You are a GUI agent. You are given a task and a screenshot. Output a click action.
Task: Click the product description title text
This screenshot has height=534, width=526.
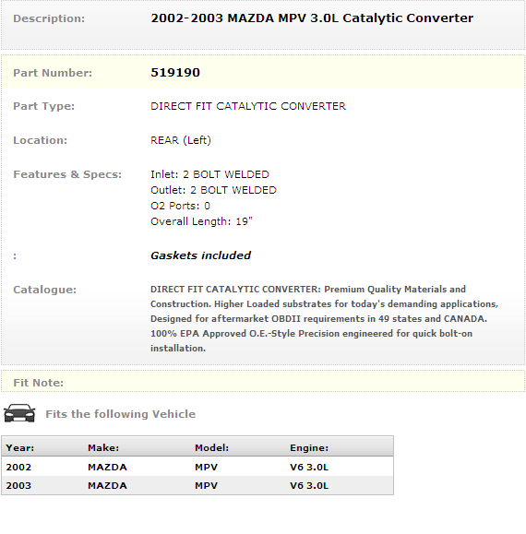pyautogui.click(x=312, y=18)
